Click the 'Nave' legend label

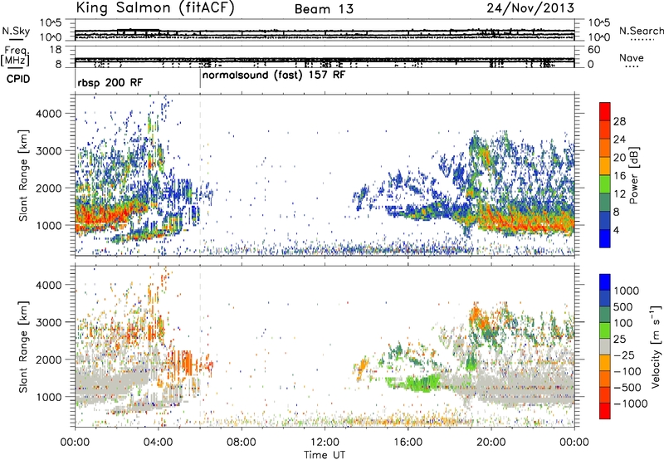(632, 58)
